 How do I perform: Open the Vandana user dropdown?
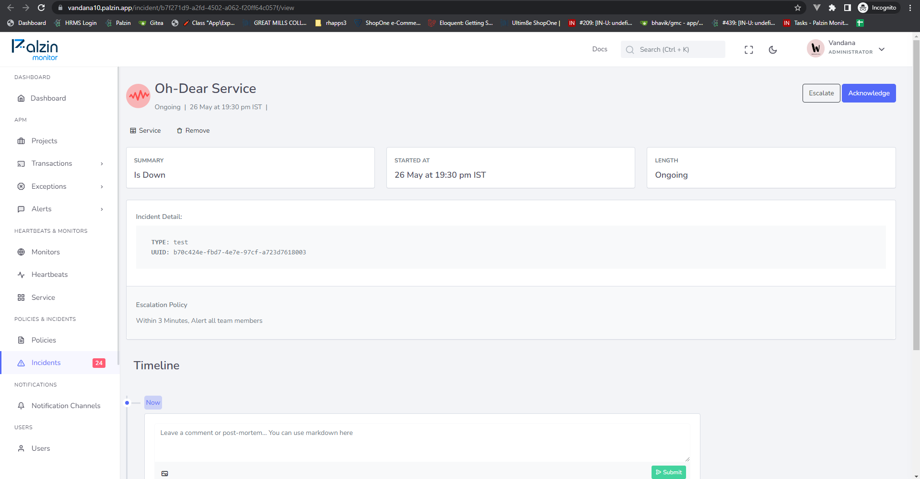(x=846, y=48)
